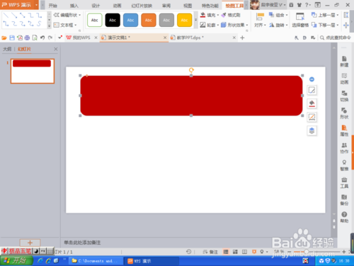Viewport: 354px width, 266px height.
Task: Click floating outline icon beside shape
Action: click(x=312, y=117)
